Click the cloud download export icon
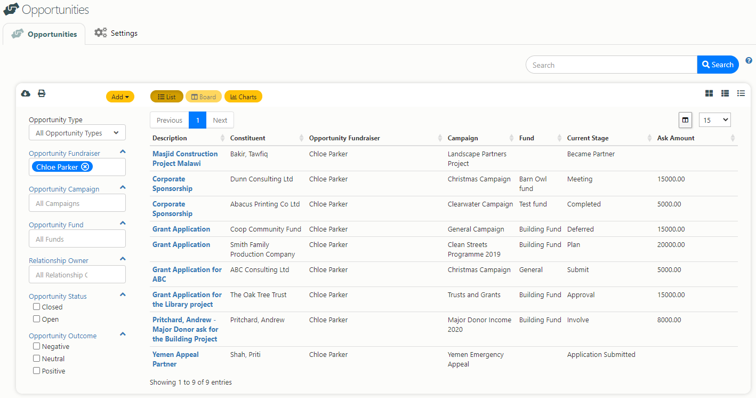 [26, 93]
